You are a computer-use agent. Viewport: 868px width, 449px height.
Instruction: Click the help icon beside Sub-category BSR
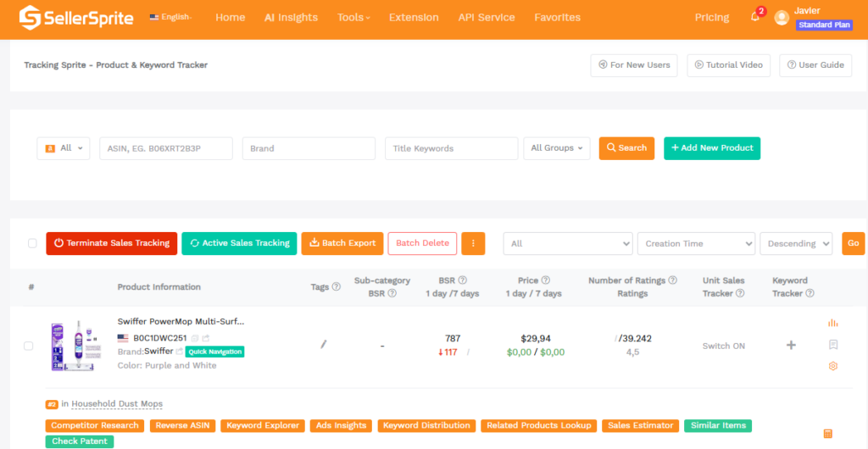(392, 294)
